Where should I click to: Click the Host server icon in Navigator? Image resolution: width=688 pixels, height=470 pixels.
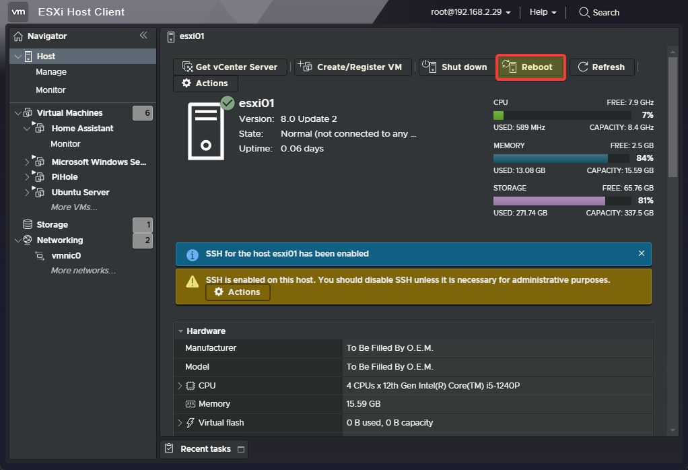[28, 56]
